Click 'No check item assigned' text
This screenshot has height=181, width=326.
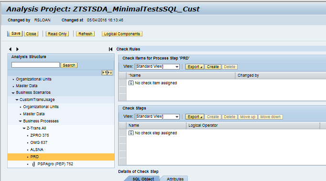(156, 83)
